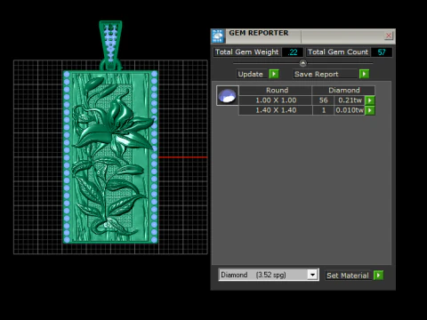Image resolution: width=427 pixels, height=320 pixels.
Task: Click the Total Gem Count value 57
Action: point(382,52)
